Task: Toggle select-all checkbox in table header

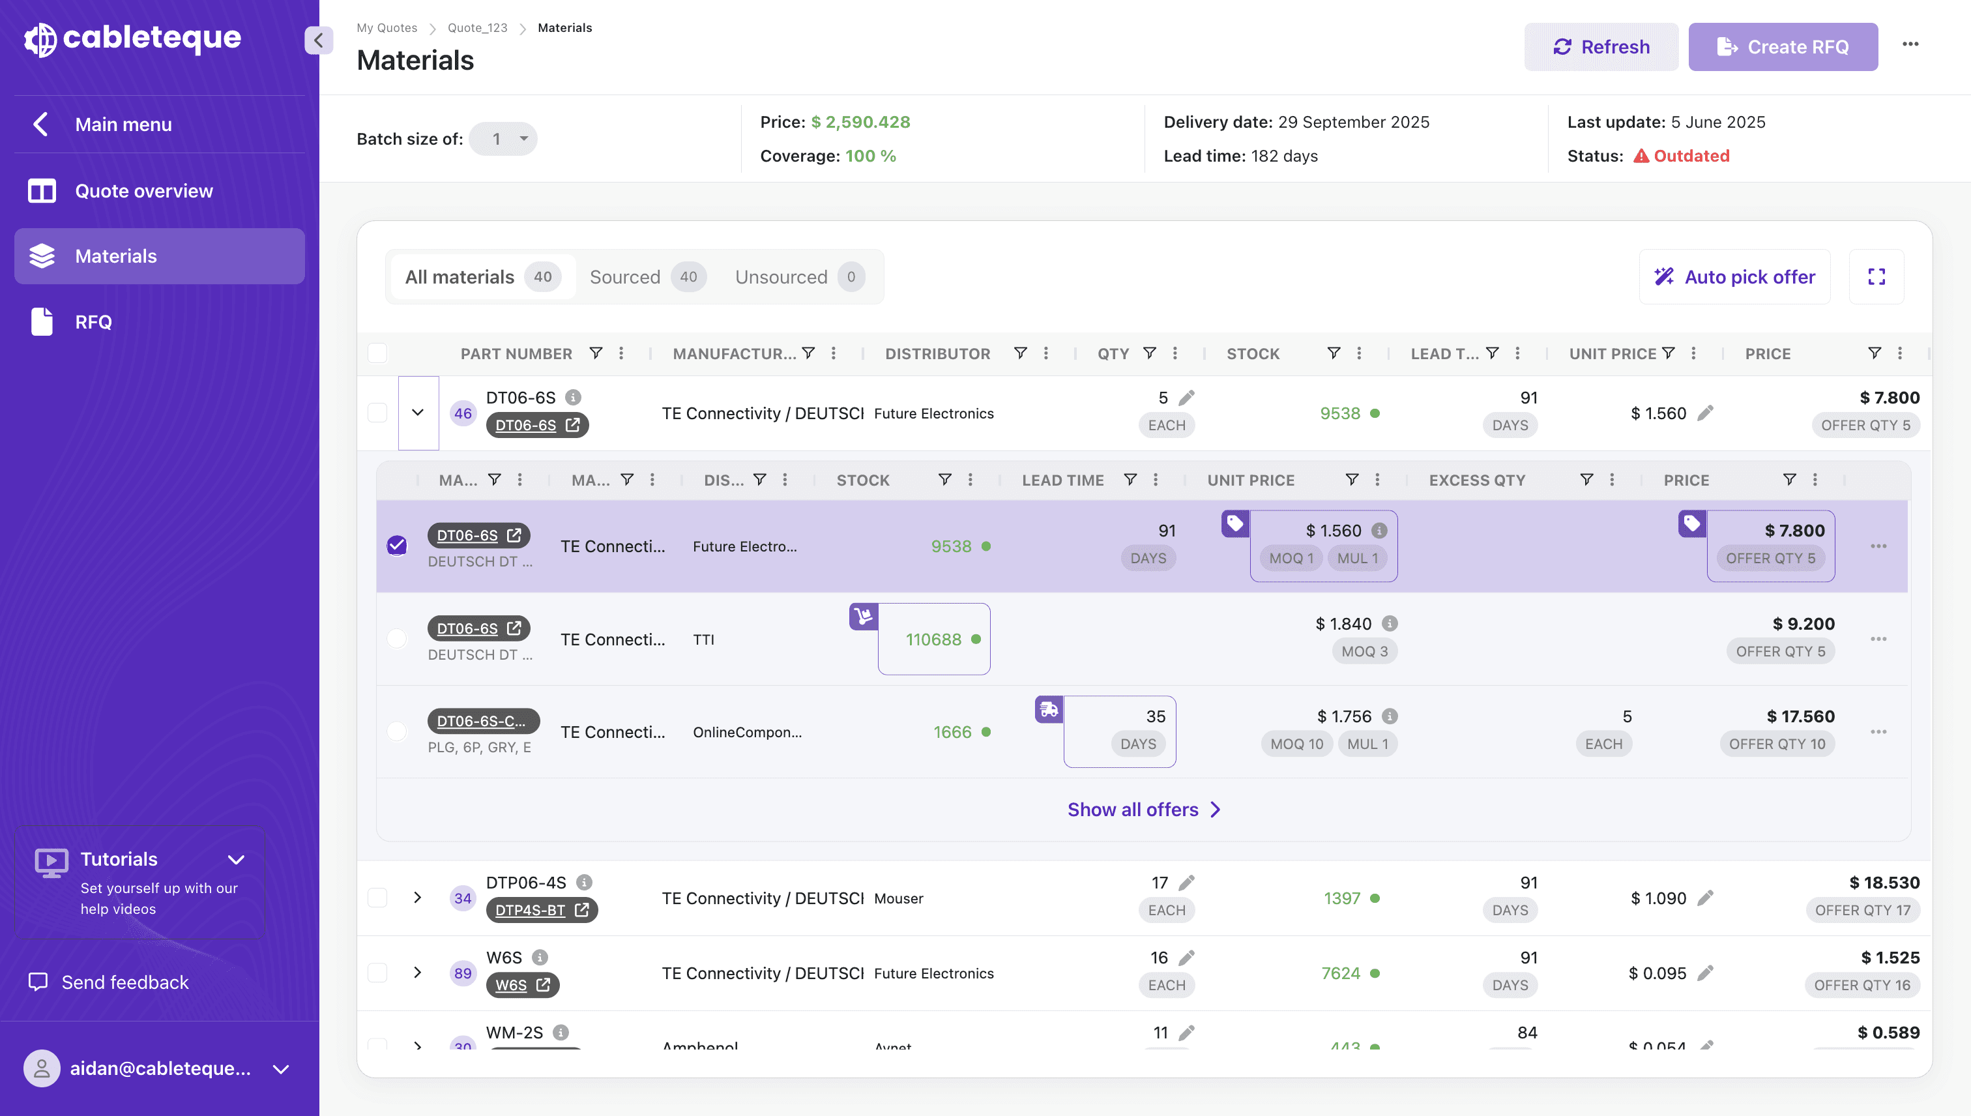Action: point(377,353)
